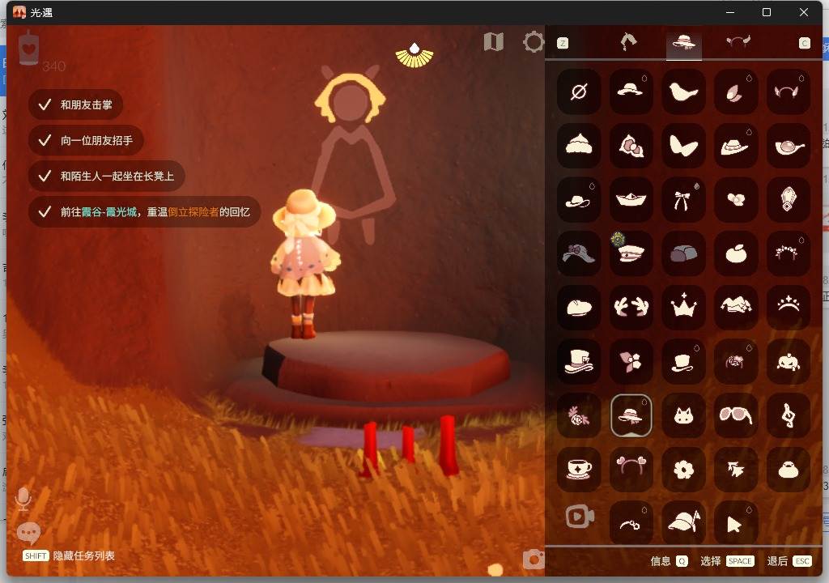This screenshot has height=583, width=829.
Task: Switch to the hair style tab
Action: [628, 42]
